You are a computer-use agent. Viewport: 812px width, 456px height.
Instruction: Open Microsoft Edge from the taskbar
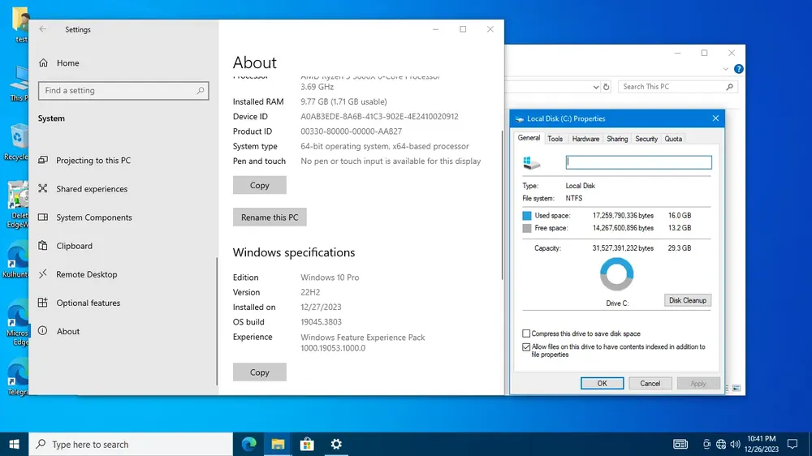pyautogui.click(x=249, y=444)
